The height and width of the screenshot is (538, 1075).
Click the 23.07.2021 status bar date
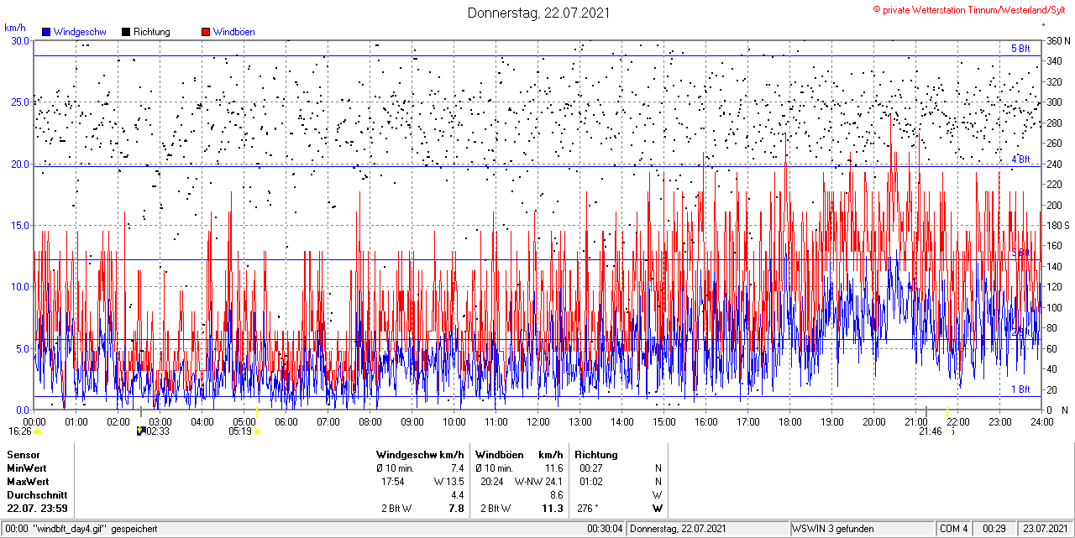(1045, 529)
